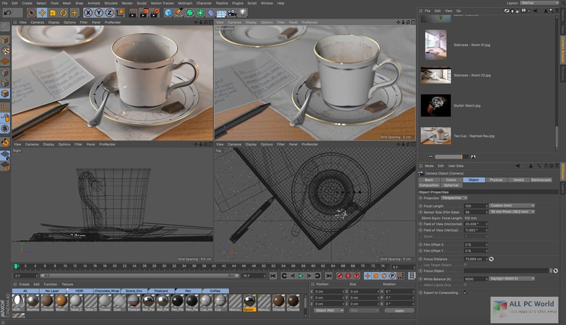Click the Camera object icon in toolbar

[x=232, y=12]
